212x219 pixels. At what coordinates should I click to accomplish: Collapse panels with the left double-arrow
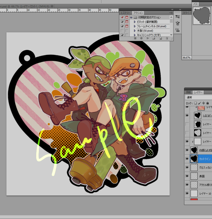point(172,9)
